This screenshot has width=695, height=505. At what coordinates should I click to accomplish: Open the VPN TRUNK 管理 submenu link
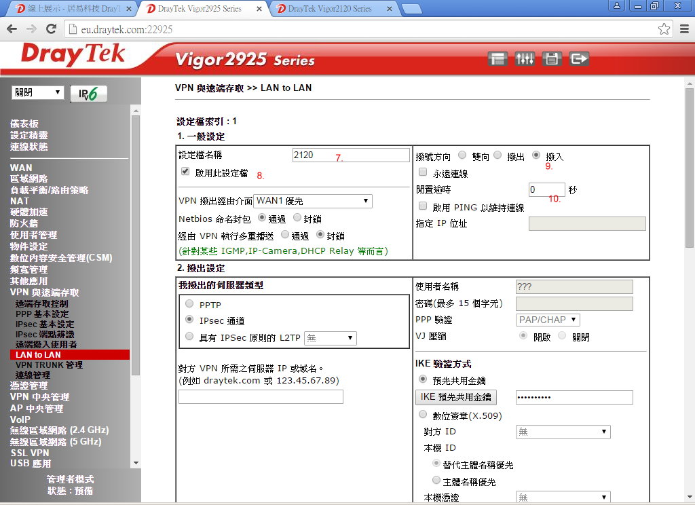tap(49, 365)
